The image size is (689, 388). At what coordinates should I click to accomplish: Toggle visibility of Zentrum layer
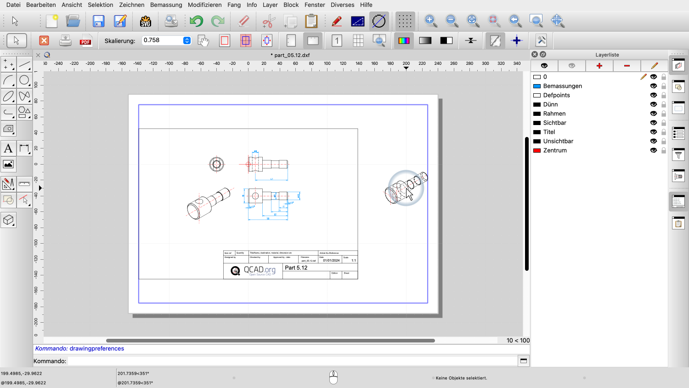(x=653, y=150)
